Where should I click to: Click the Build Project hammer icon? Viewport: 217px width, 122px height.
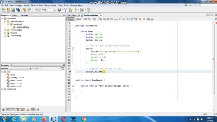[65, 10]
